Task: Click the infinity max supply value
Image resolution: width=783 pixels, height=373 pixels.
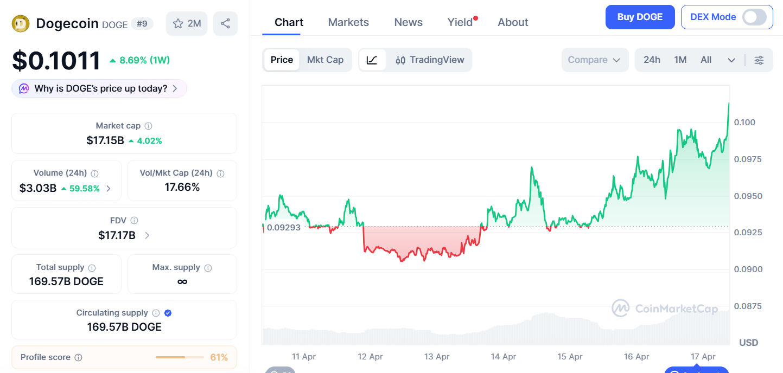Action: (x=182, y=281)
